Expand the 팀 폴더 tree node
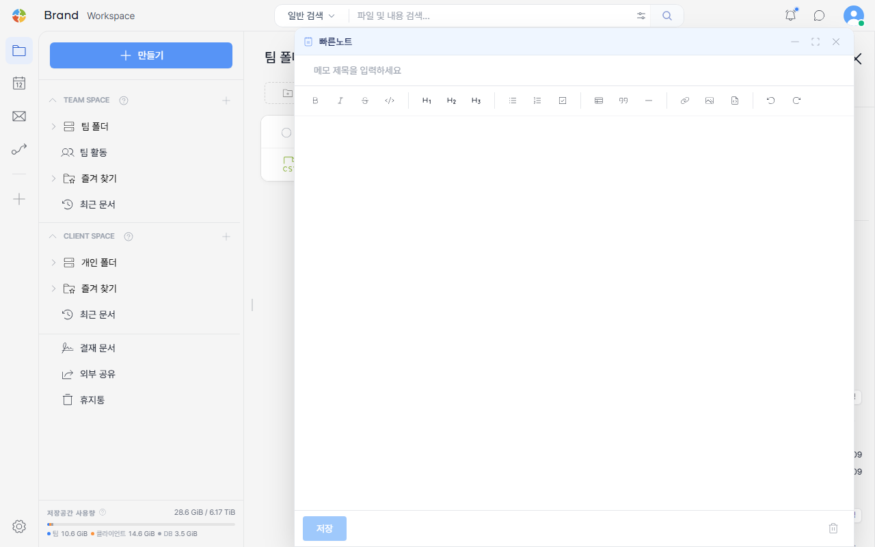The height and width of the screenshot is (547, 875). [x=53, y=126]
